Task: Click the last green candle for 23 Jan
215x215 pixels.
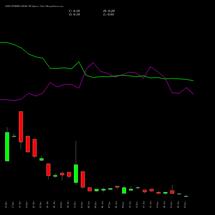Action: coord(186,196)
